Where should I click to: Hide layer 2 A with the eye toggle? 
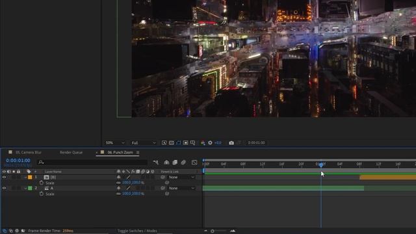[x=4, y=188]
